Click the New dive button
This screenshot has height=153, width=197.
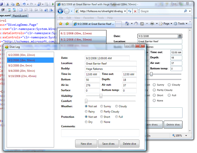86,144
